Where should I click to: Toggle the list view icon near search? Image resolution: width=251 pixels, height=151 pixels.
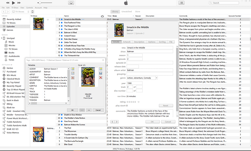pyautogui.click(x=182, y=3)
